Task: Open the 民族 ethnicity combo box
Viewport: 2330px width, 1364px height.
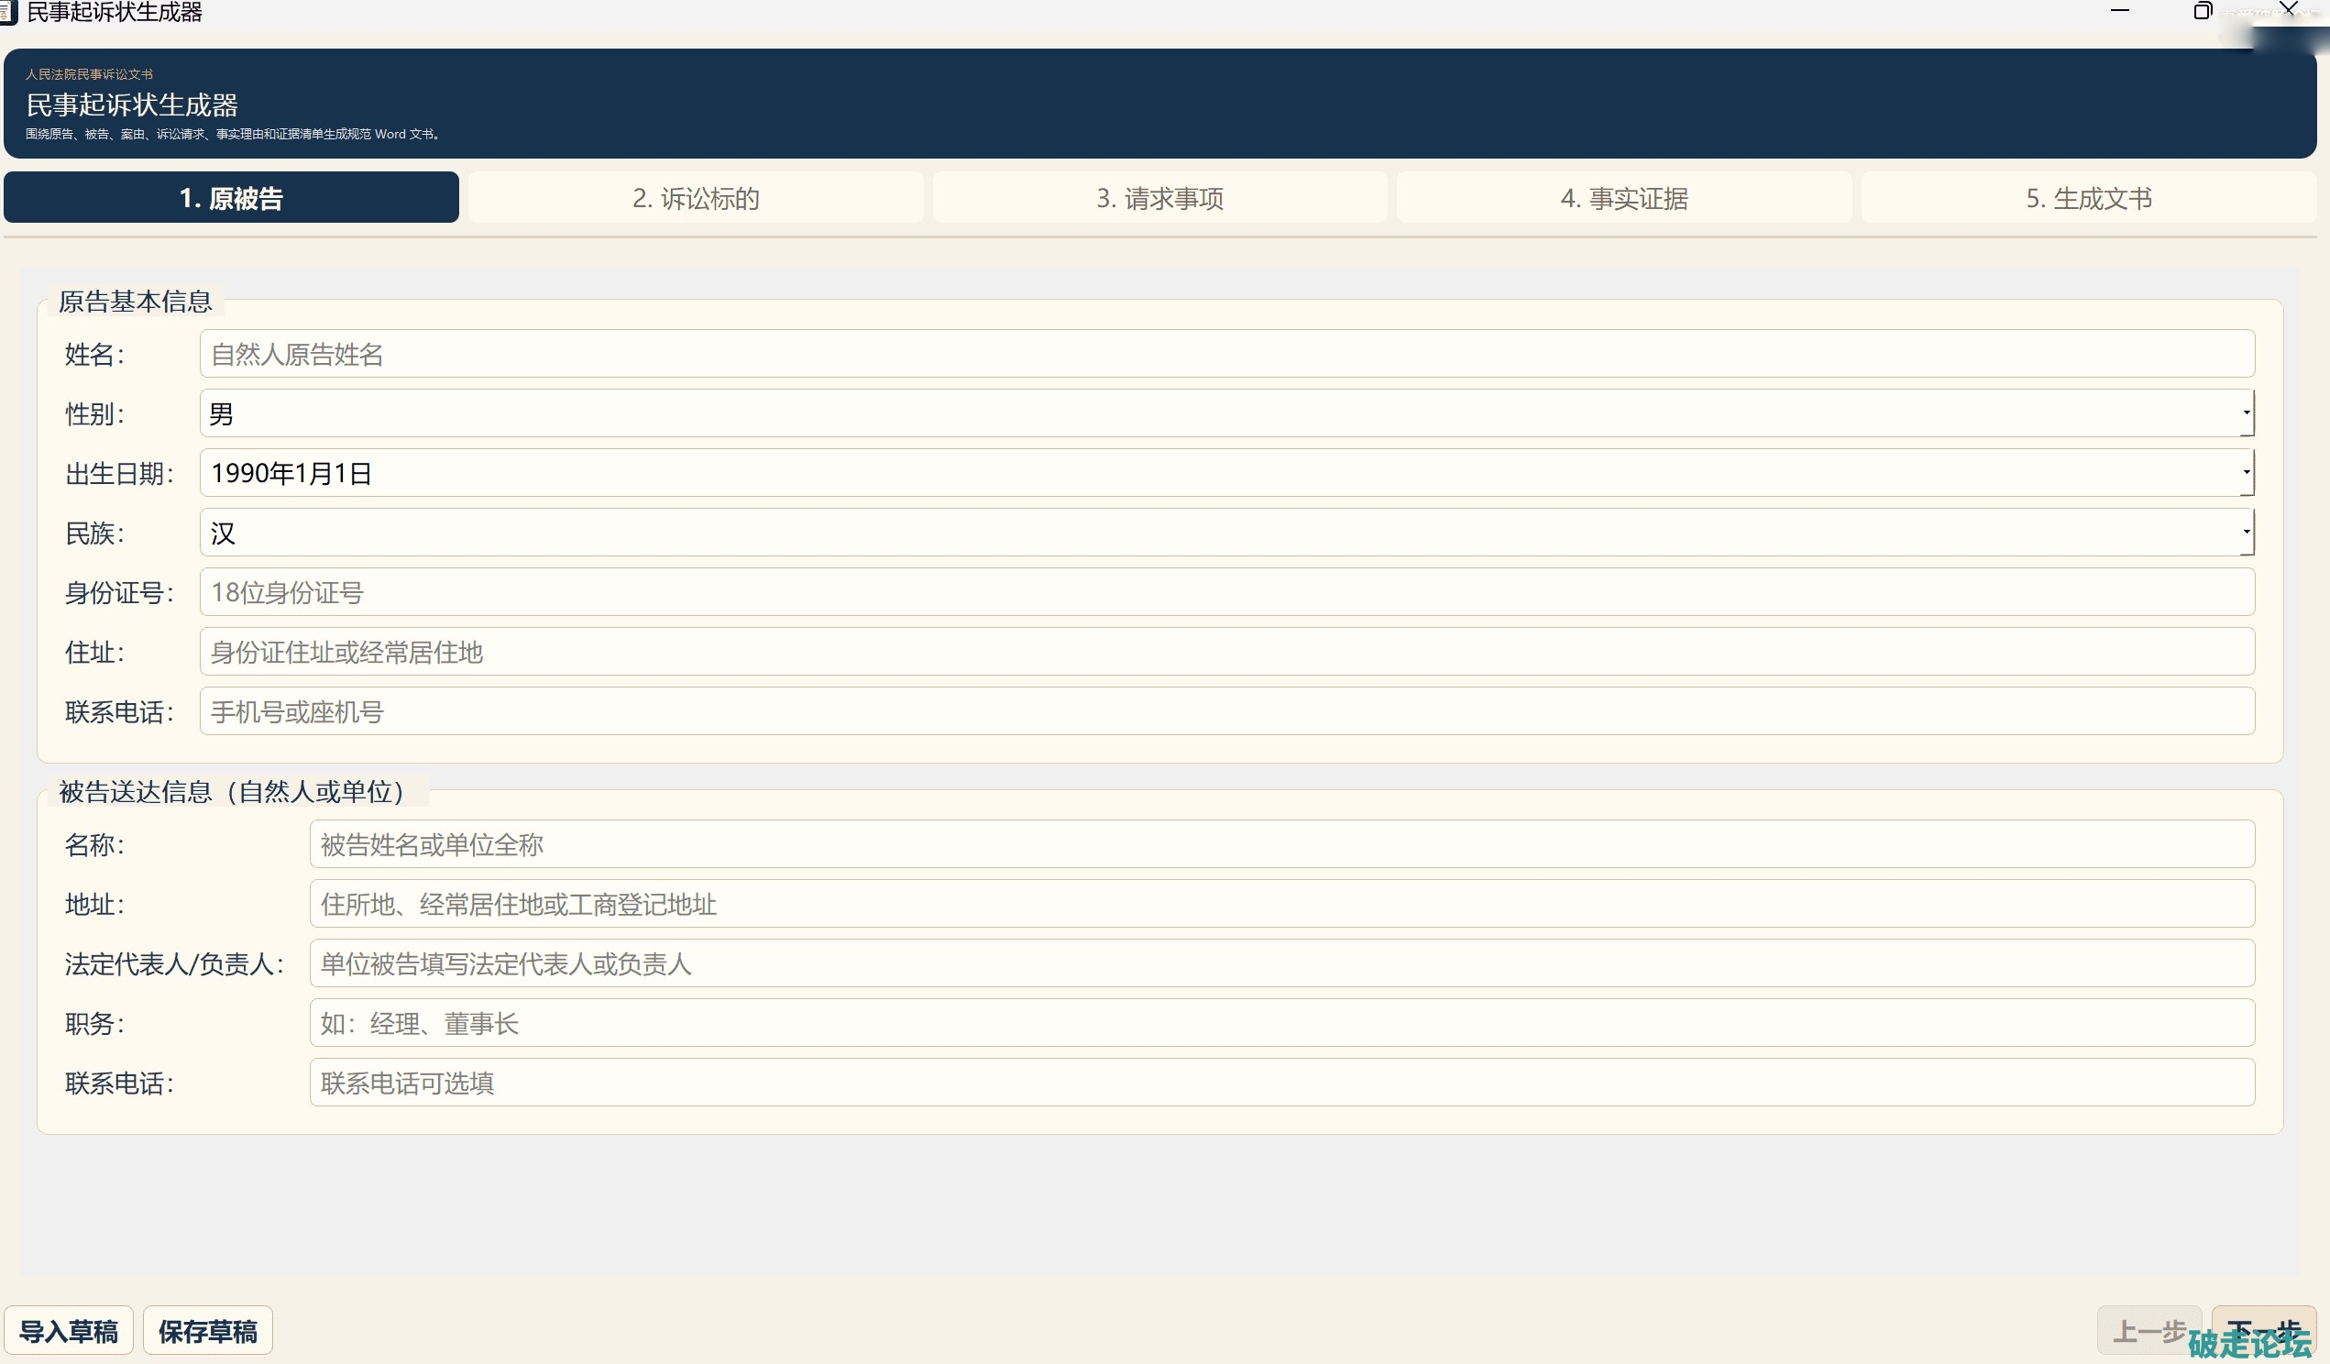Action: pos(2245,533)
